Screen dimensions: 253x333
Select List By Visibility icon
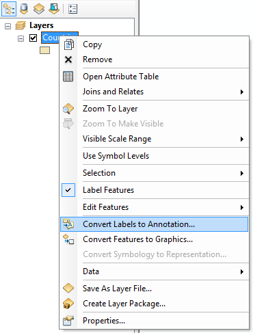pyautogui.click(x=39, y=9)
